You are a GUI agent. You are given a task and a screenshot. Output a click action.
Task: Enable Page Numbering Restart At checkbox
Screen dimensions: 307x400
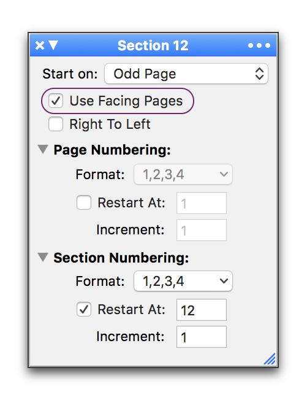[x=84, y=202]
